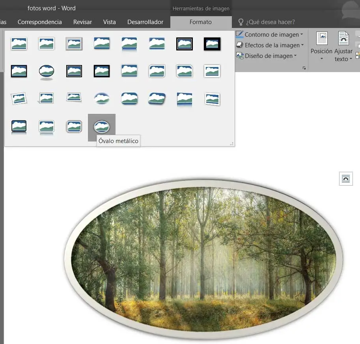Open the Posición dropdown button

click(321, 46)
